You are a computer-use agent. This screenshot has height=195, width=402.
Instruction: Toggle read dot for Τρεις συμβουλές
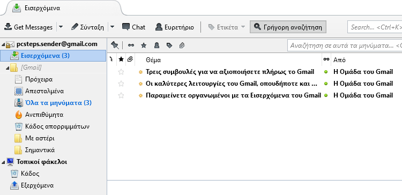326,72
